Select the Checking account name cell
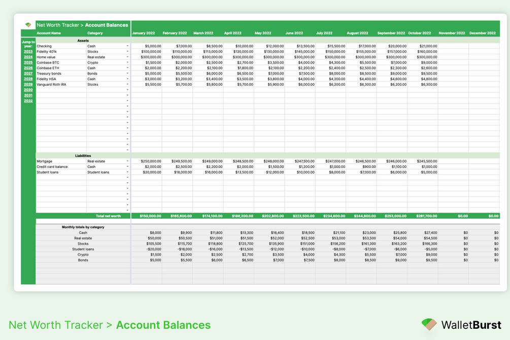The height and width of the screenshot is (340, 510). [x=61, y=46]
